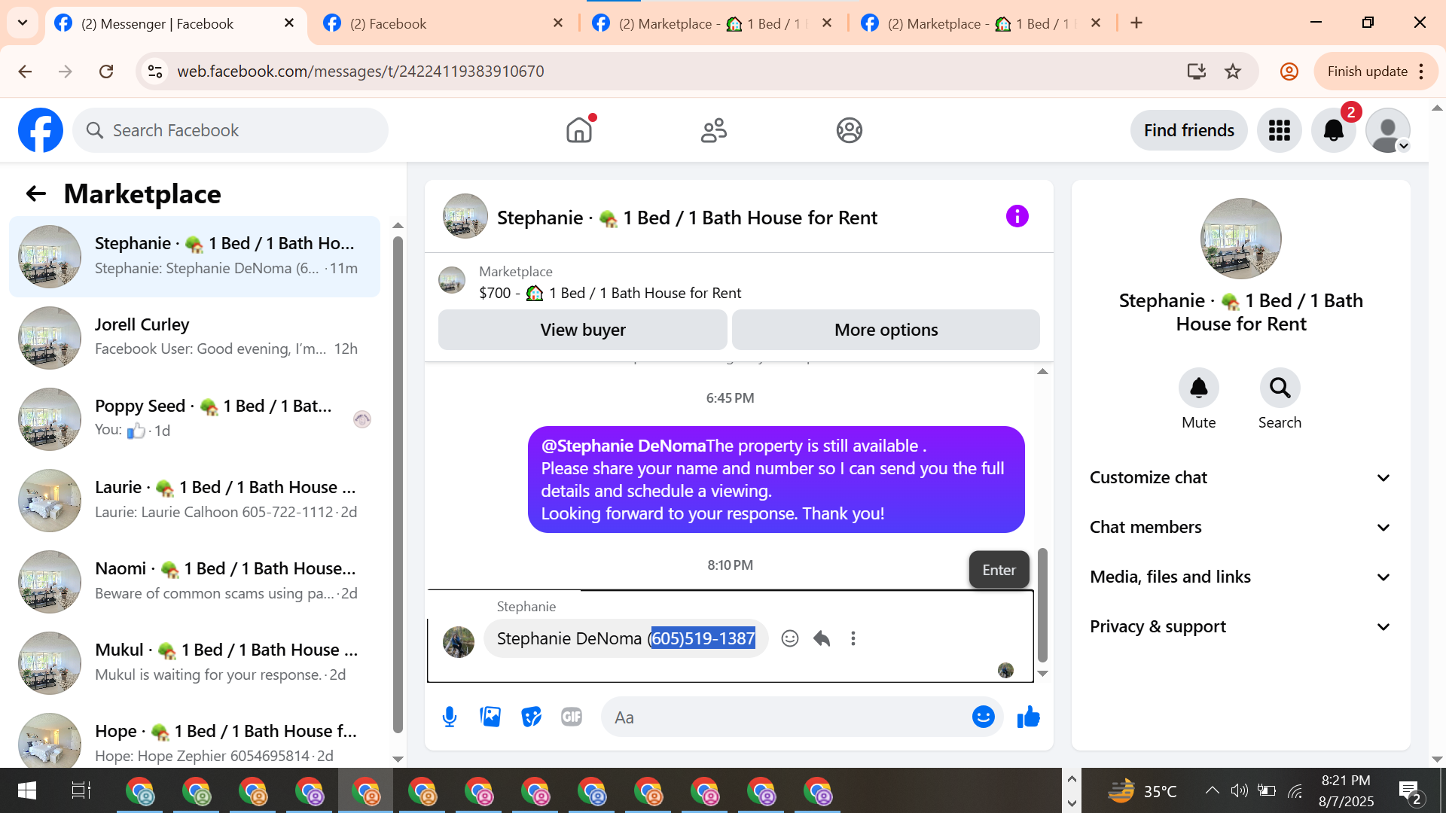Open the Chrome menu three dots
Screen dimensions: 1446x813
click(x=1421, y=72)
